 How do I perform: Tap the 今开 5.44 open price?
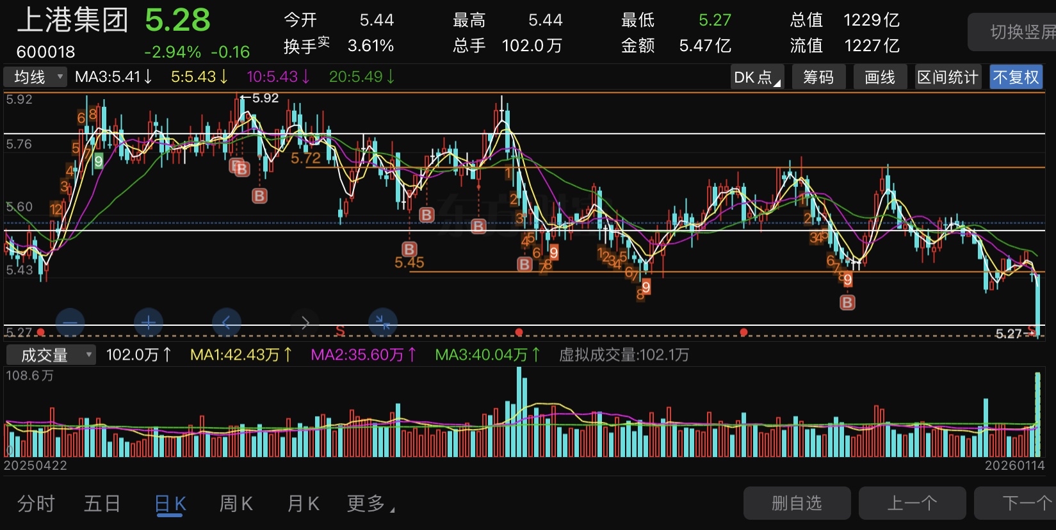point(339,20)
